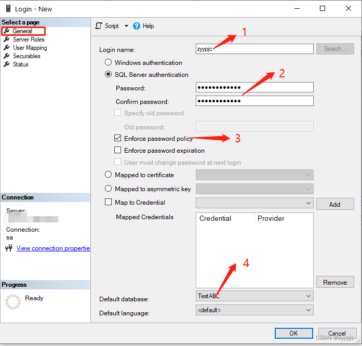Open the Securables page
Viewport: 362px width, 346px height.
click(x=26, y=56)
